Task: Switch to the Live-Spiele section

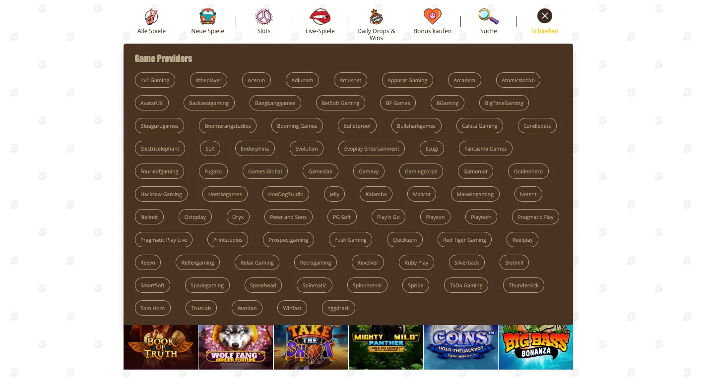Action: pos(320,21)
